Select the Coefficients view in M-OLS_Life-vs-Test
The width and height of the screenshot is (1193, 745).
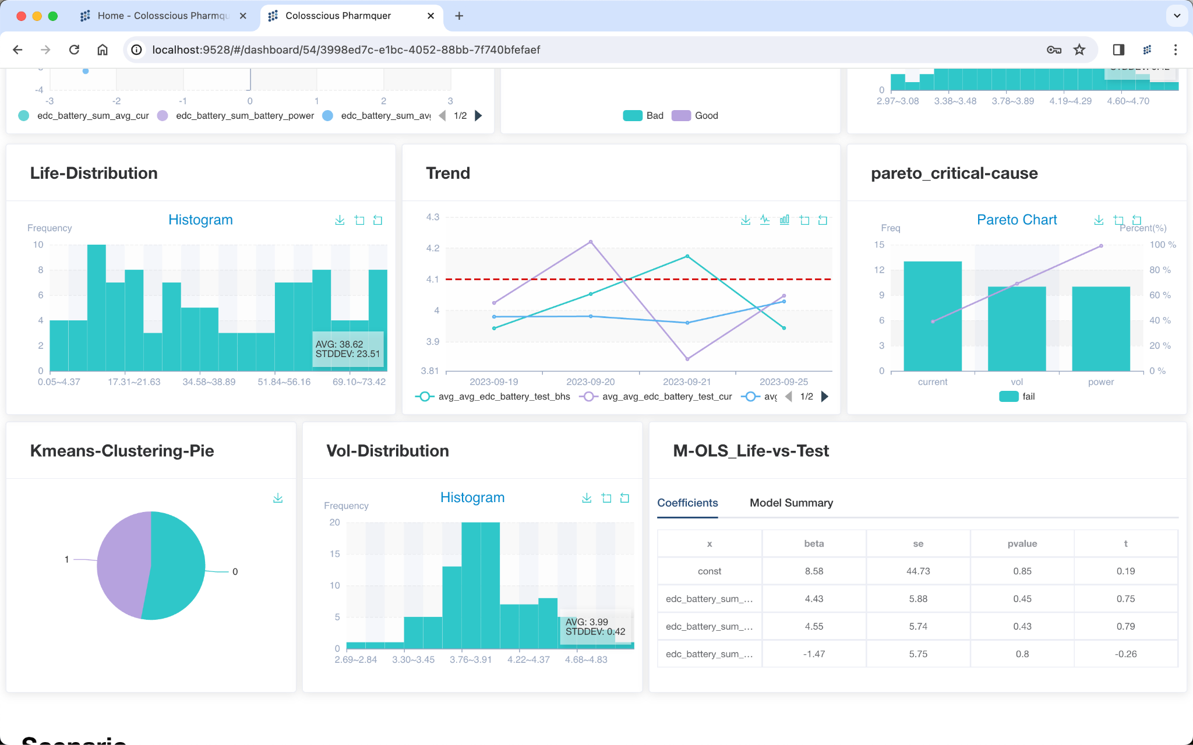tap(687, 503)
